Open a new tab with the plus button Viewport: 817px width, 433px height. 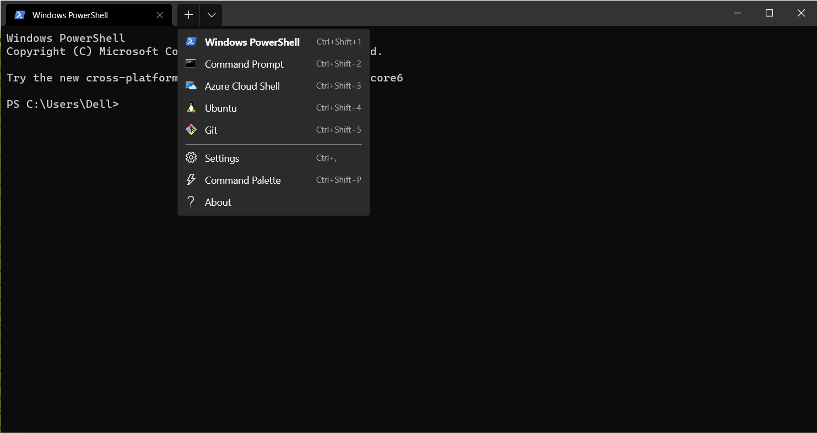(188, 14)
